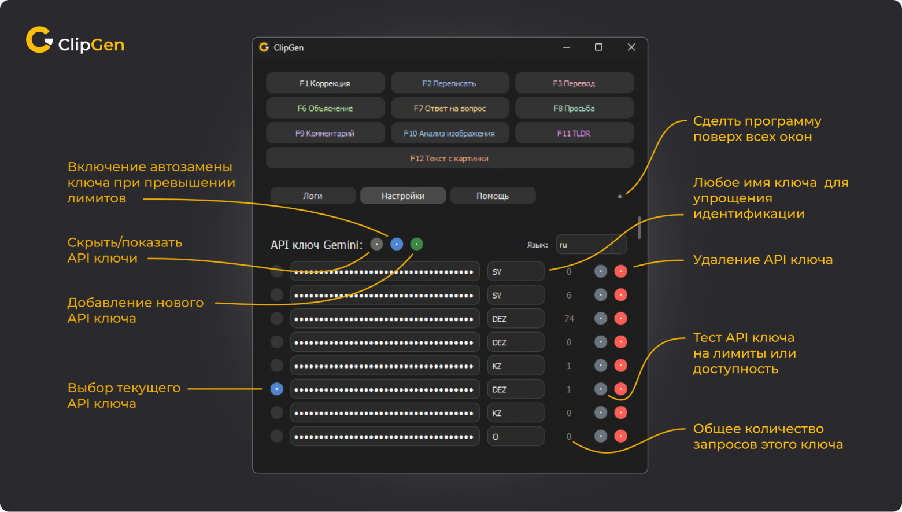This screenshot has width=902, height=512.
Task: Click the green add new API key icon
Action: pos(416,244)
